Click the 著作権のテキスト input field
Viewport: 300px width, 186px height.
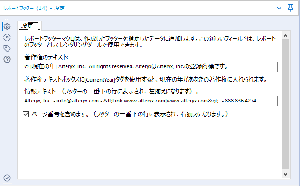pos(150,67)
